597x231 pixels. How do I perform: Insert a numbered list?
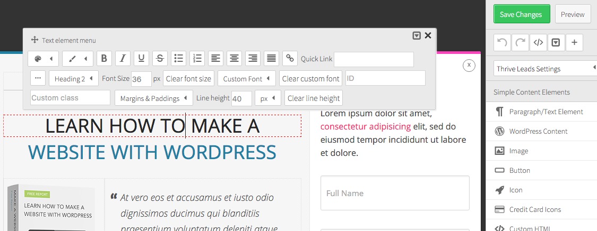(x=197, y=59)
